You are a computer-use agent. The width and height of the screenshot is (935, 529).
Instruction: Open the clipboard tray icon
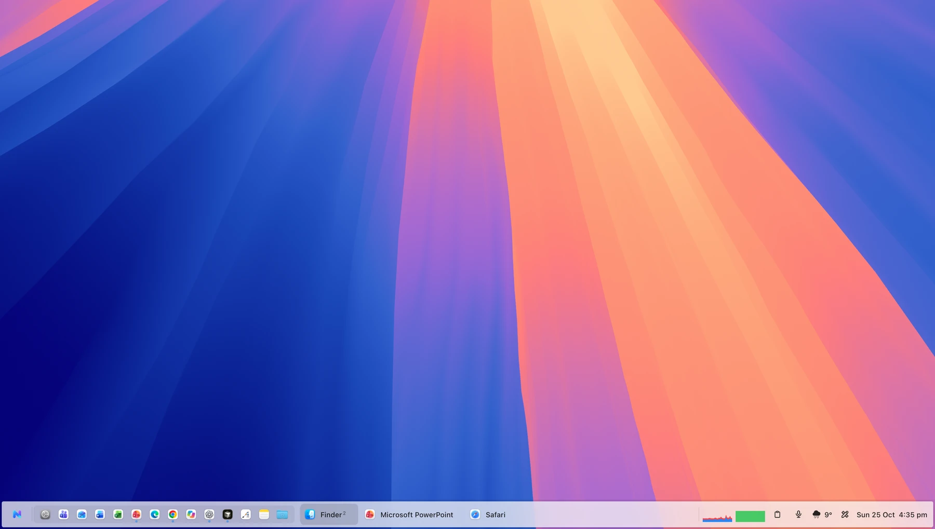pyautogui.click(x=777, y=514)
